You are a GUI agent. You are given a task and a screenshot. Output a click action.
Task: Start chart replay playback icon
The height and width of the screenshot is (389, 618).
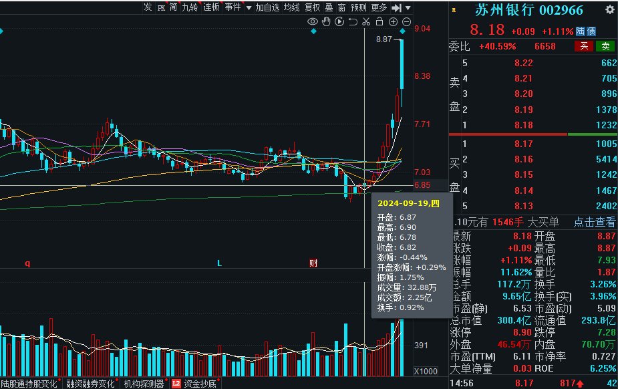click(339, 21)
